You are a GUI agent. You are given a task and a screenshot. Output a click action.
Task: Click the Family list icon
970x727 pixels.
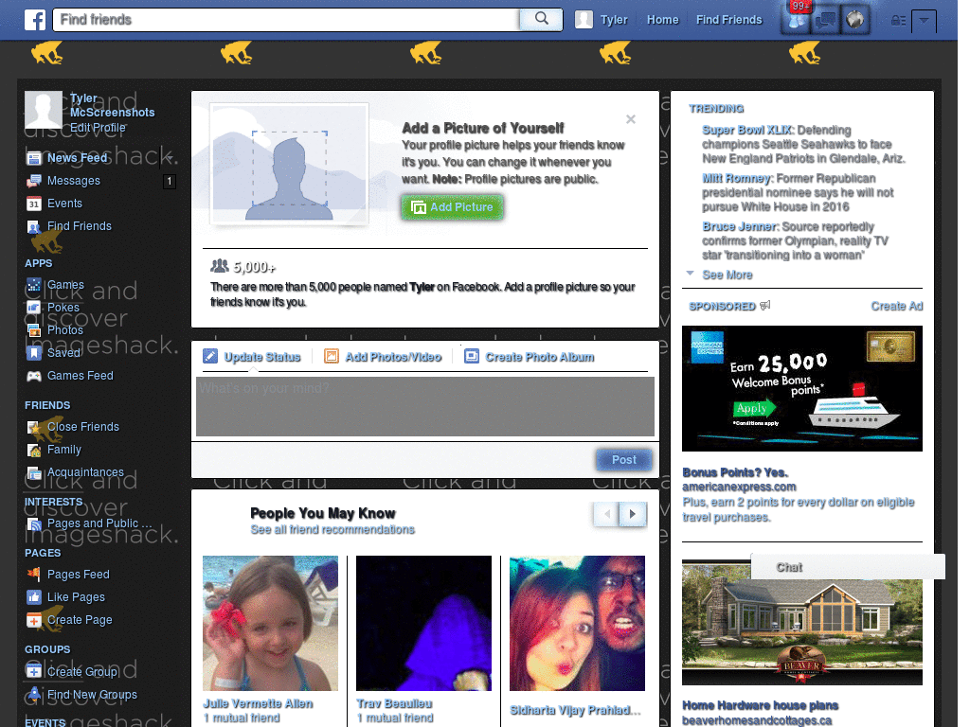34,450
